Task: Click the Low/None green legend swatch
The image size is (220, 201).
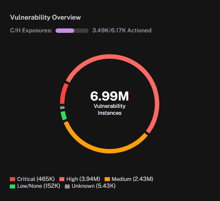Action: point(12,186)
